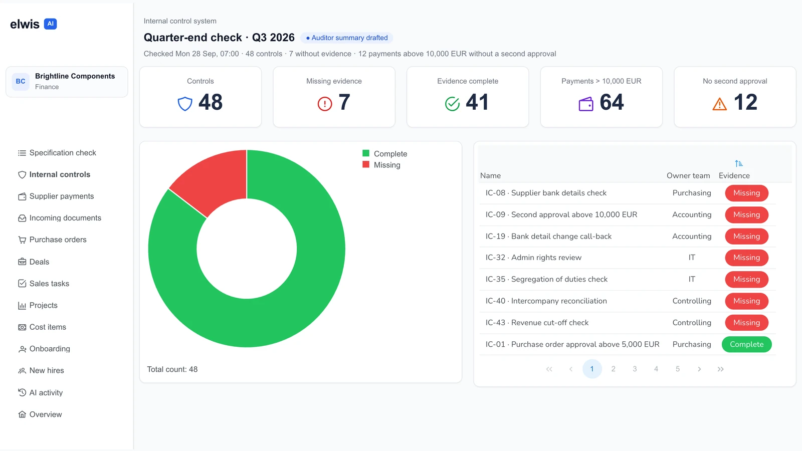Open the Brightline Components company switcher

(67, 82)
